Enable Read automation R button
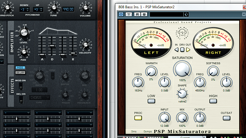This screenshot has width=246, height=138. click(x=137, y=14)
